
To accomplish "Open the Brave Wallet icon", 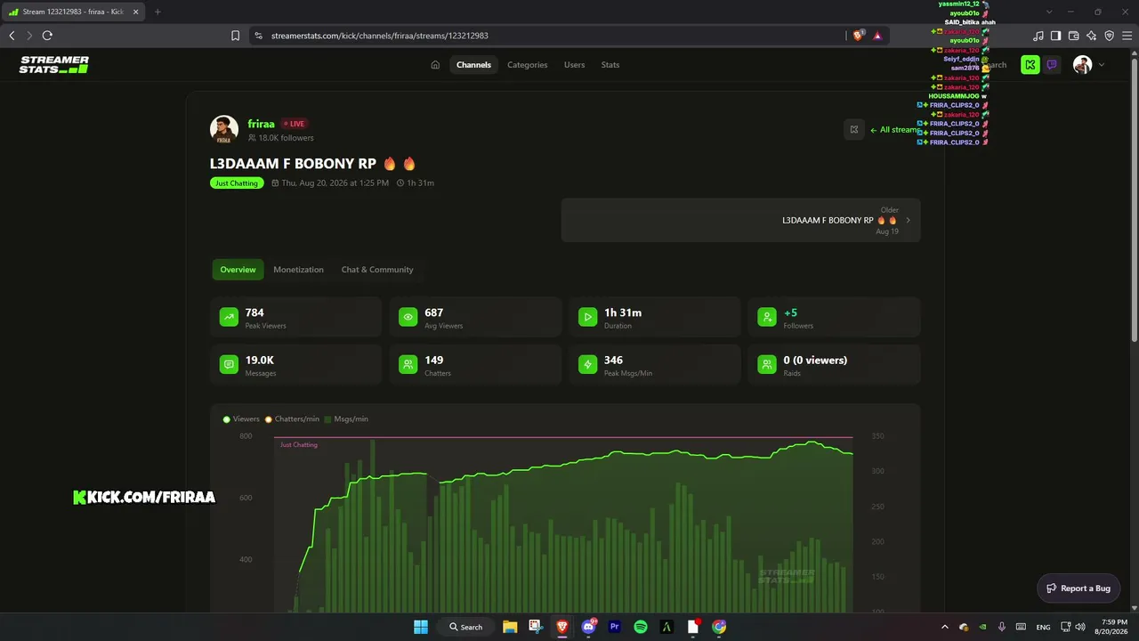I will [x=1073, y=36].
